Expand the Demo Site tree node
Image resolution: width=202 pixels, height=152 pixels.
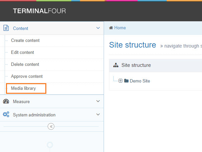(x=120, y=81)
